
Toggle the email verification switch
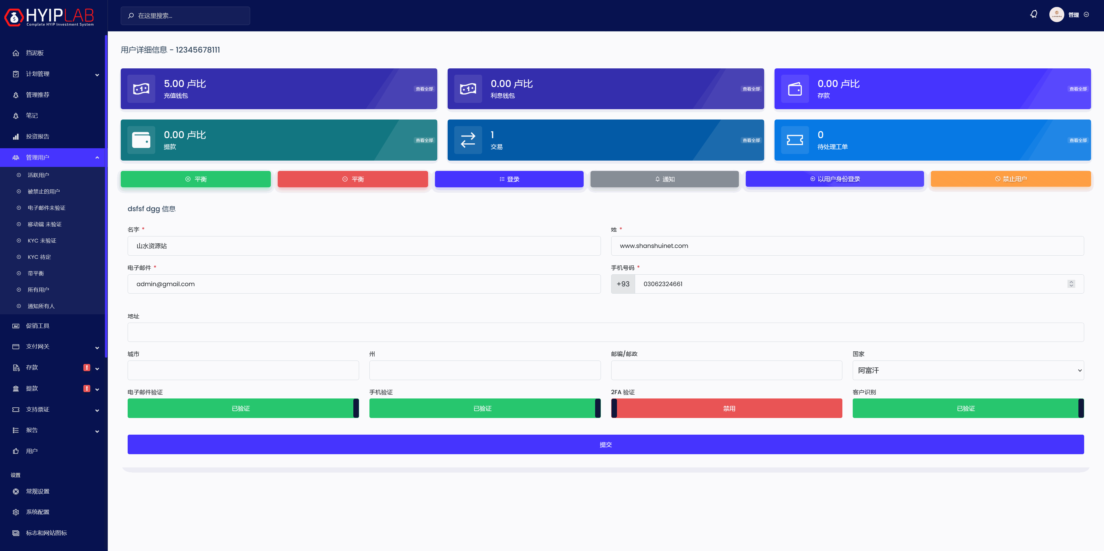coord(243,408)
